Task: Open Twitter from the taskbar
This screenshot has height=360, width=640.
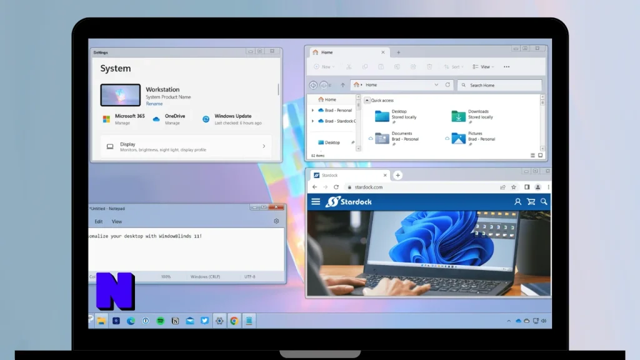Action: tap(205, 321)
